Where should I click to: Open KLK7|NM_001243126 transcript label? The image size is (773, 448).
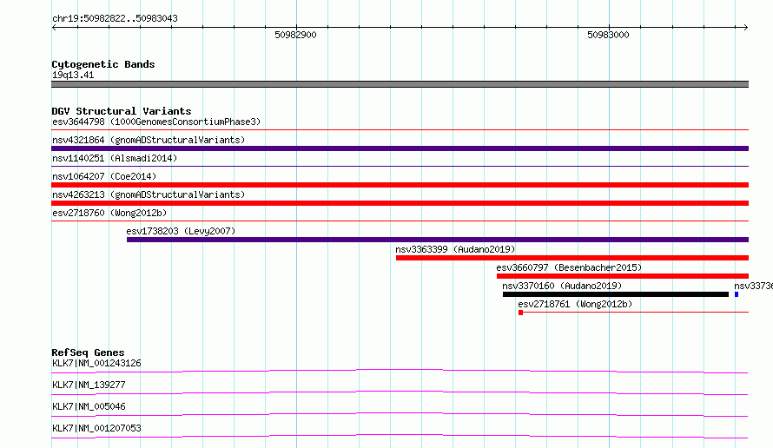tap(96, 363)
